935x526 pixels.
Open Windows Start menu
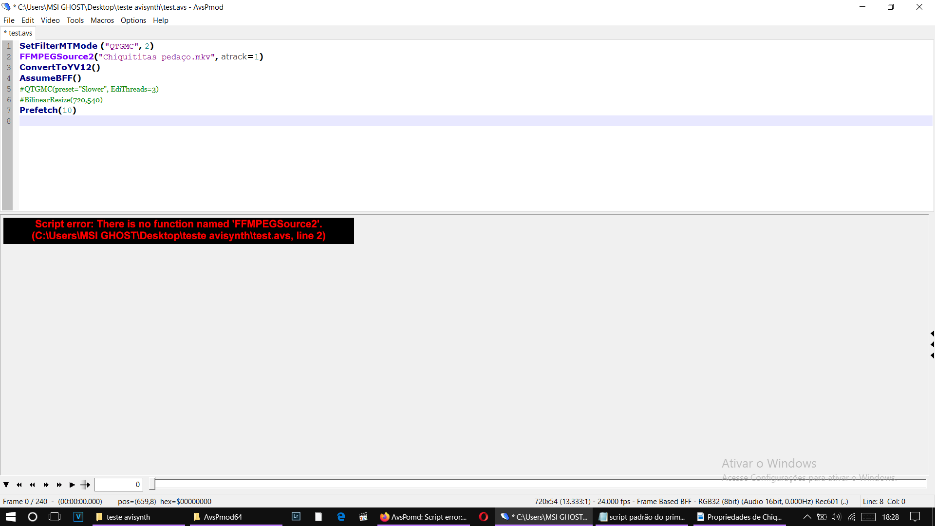pos(10,517)
